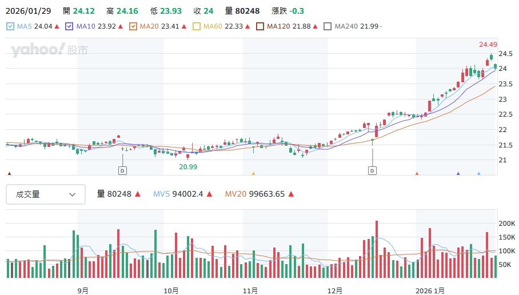The image size is (519, 295).
Task: Click the D dividend marker in mid-December
Action: [372, 170]
